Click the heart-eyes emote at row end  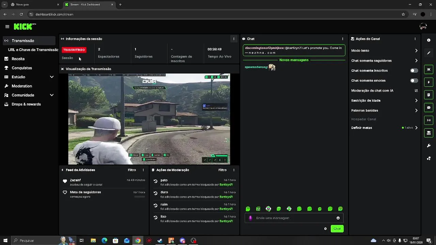click(340, 209)
